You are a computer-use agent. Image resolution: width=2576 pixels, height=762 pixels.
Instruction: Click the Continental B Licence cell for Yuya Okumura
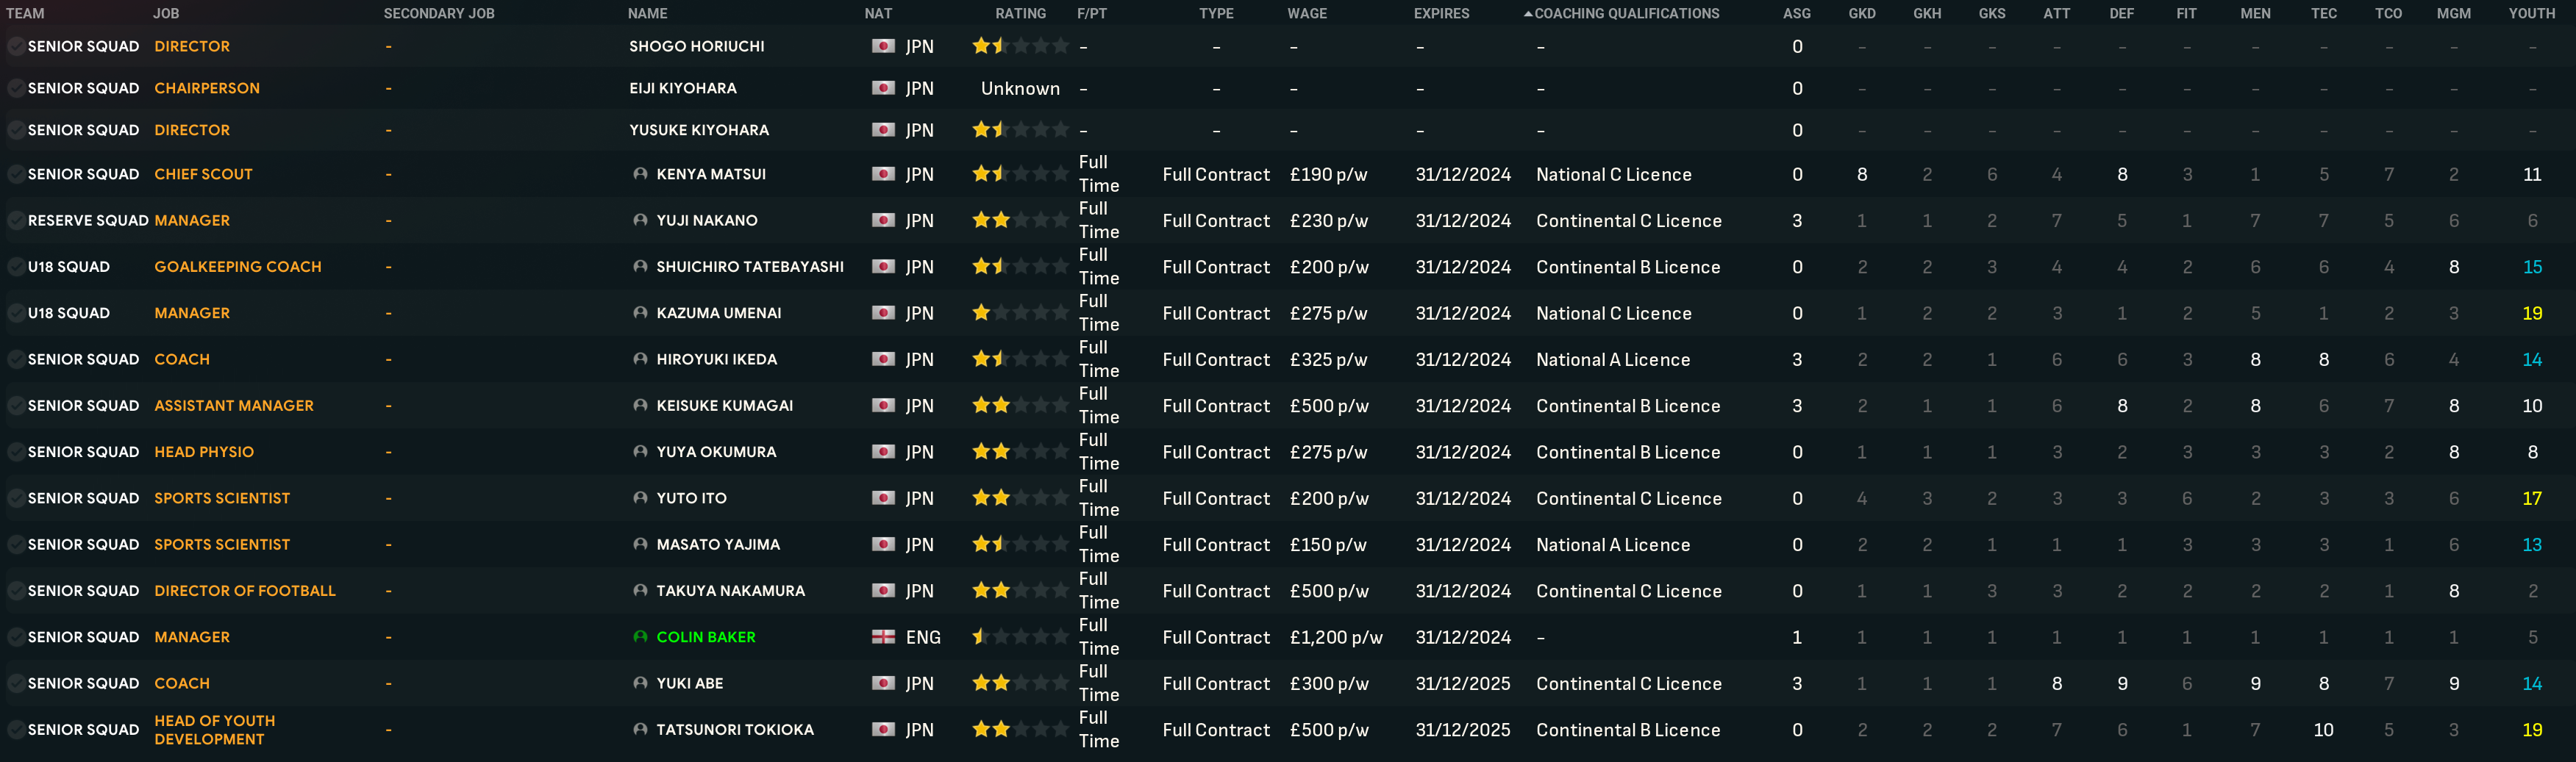pos(1627,453)
